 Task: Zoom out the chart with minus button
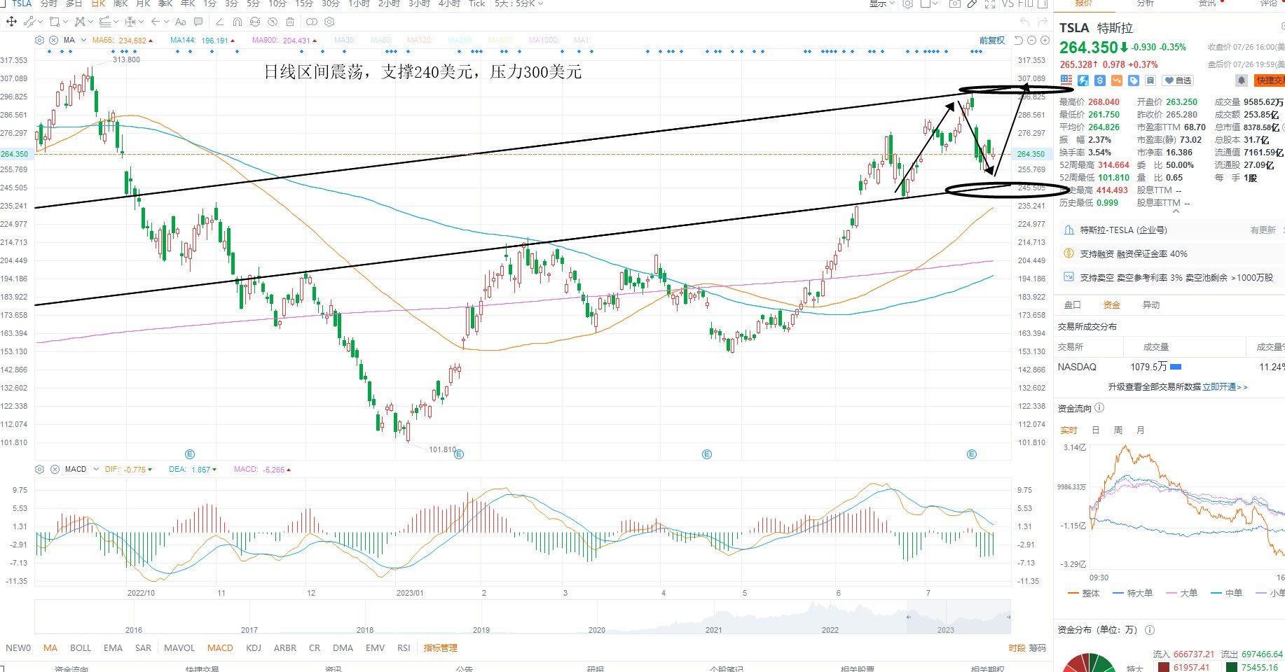pos(1032,41)
